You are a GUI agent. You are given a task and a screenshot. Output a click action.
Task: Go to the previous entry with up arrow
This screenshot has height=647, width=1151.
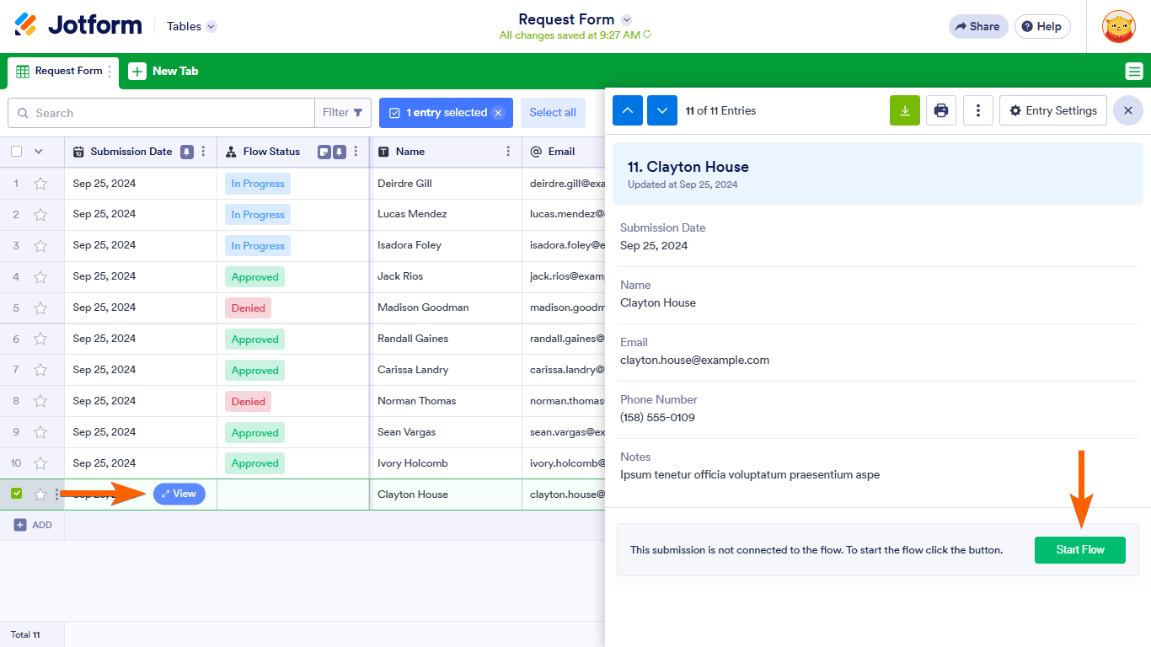coord(628,110)
